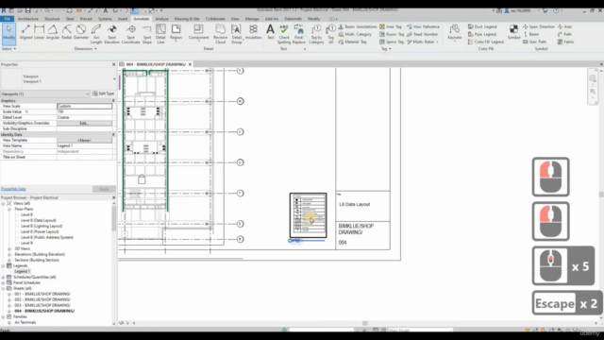Screen dimensions: 604x340
Task: Add a Pipe Legend
Action: tap(482, 34)
